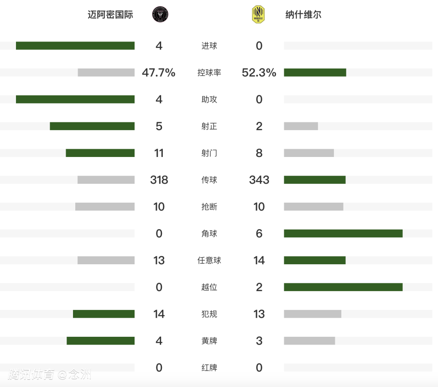Select the 越位 stat label

point(209,287)
